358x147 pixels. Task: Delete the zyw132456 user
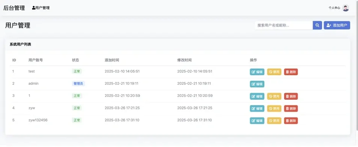(x=291, y=121)
